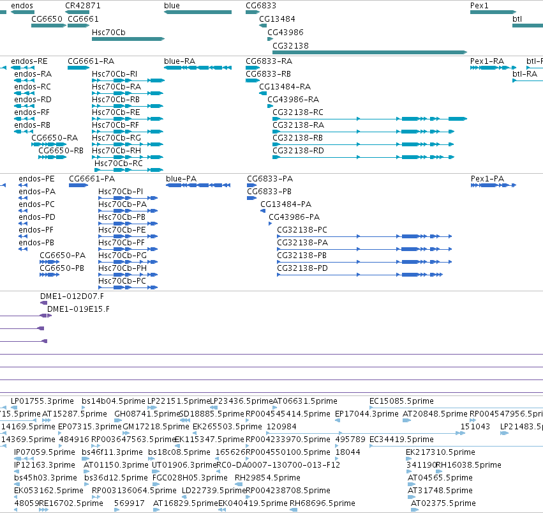Viewport: 543px width, 513px height.
Task: Select protein 'endos-PB'
Action: [x=36, y=243]
